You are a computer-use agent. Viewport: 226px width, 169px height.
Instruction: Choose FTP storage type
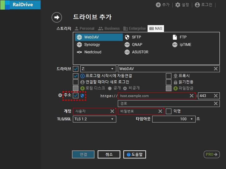(179, 37)
